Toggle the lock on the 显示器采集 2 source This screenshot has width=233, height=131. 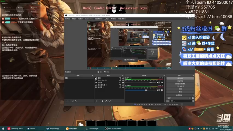click(123, 85)
